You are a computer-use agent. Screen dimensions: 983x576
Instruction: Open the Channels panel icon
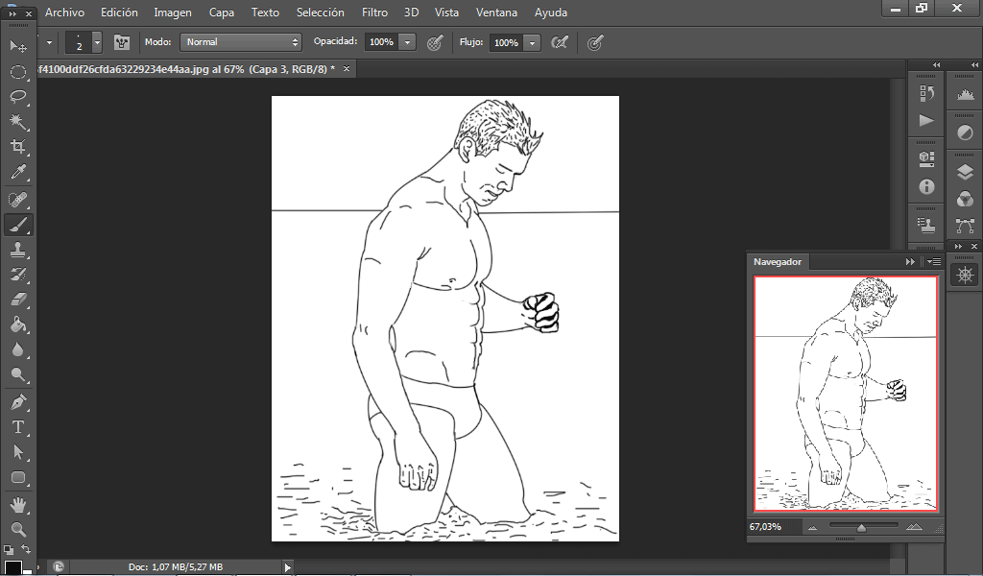click(965, 200)
